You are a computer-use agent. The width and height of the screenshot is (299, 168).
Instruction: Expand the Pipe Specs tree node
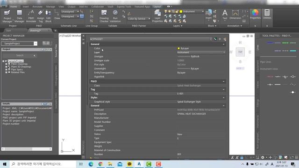click(6, 70)
